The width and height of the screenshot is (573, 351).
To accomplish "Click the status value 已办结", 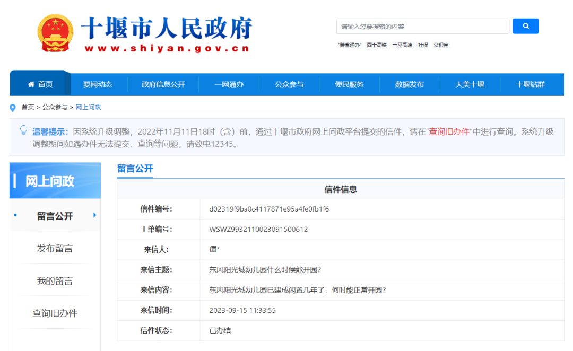I will click(x=220, y=330).
